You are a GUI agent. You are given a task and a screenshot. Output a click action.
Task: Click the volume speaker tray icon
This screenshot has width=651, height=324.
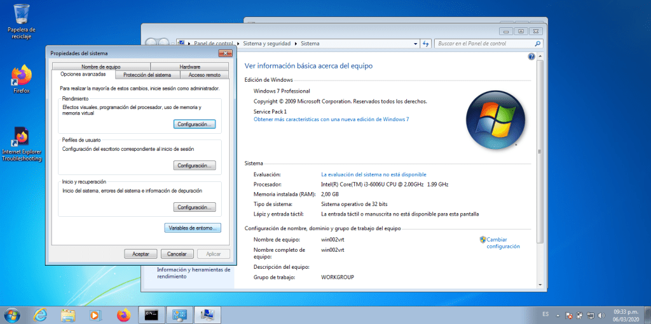601,314
